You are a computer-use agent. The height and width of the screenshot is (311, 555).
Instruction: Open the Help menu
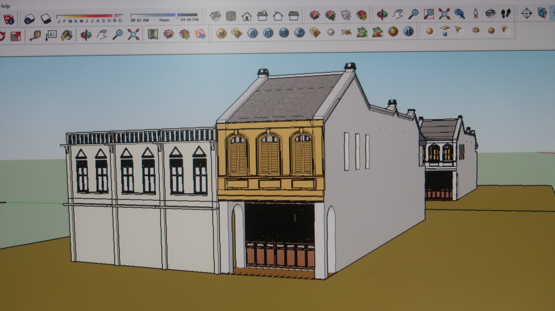pos(5,6)
